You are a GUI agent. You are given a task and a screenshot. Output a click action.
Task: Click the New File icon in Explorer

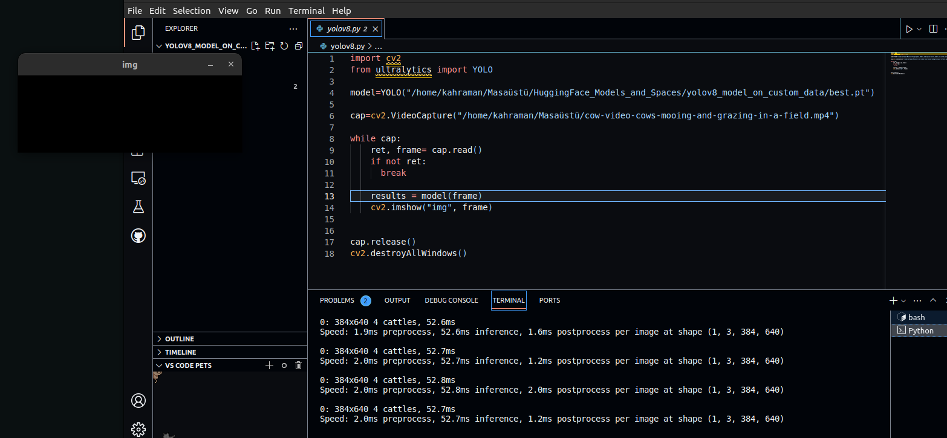point(255,46)
